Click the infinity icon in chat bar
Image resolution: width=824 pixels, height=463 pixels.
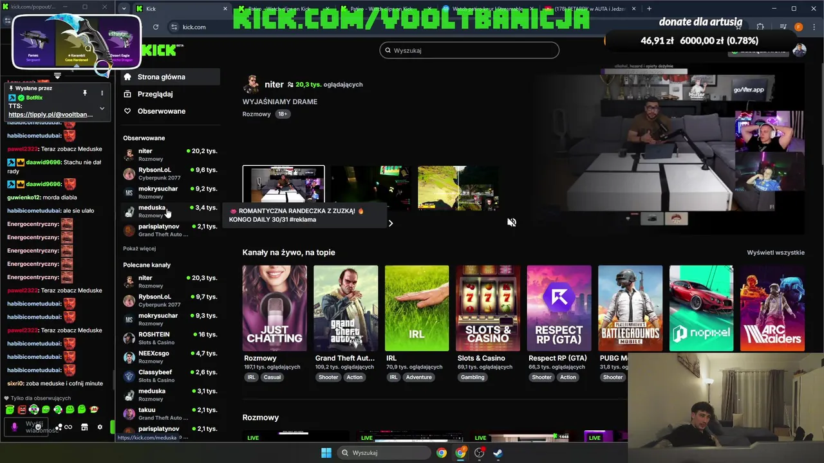click(68, 427)
